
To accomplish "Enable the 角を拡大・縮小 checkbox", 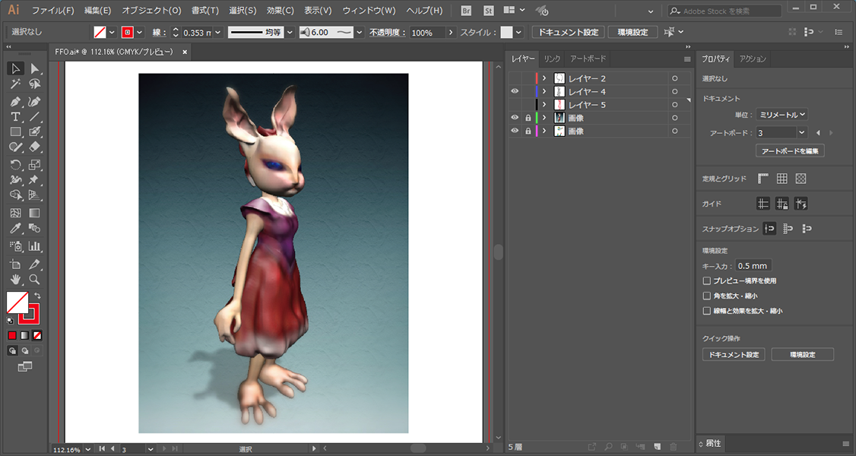I will click(706, 296).
